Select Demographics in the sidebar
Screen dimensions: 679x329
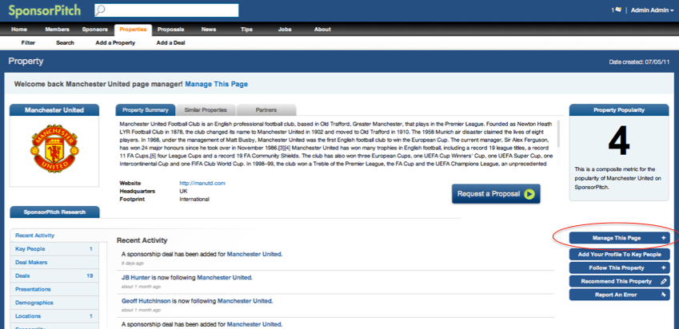(54, 303)
